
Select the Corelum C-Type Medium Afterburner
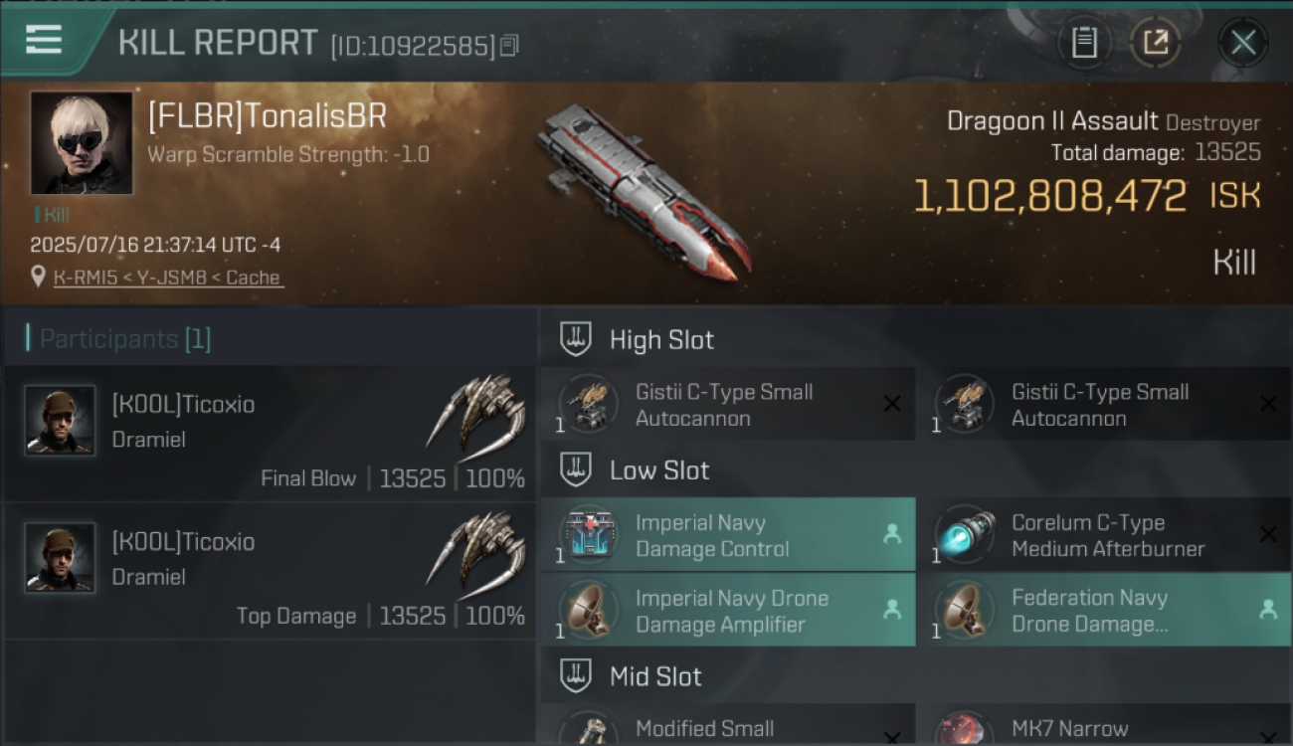[x=1104, y=535]
